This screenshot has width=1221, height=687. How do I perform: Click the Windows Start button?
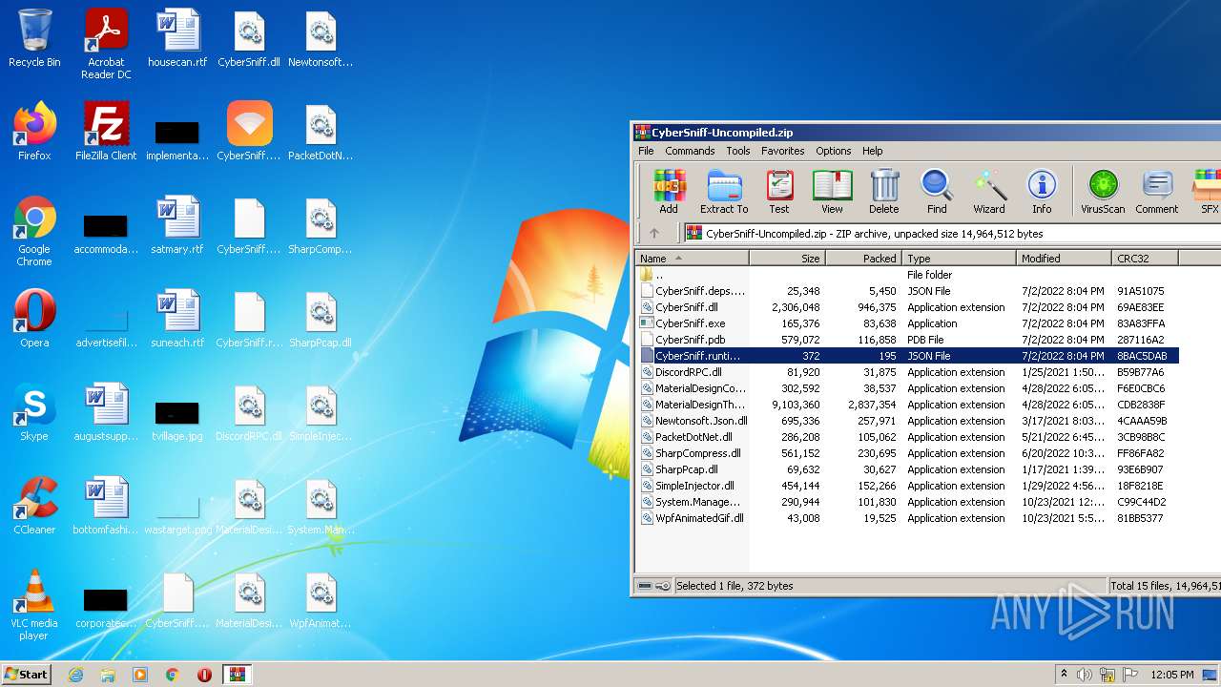click(26, 675)
